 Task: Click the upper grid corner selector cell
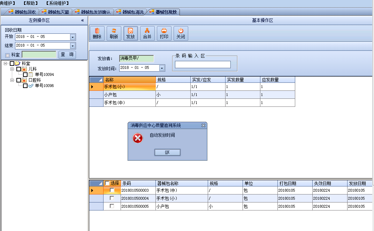coord(96,80)
